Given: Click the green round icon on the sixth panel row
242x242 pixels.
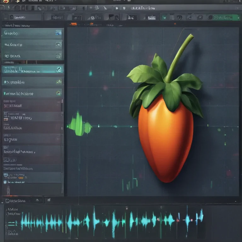Looking at the screenshot, I should point(59,93).
